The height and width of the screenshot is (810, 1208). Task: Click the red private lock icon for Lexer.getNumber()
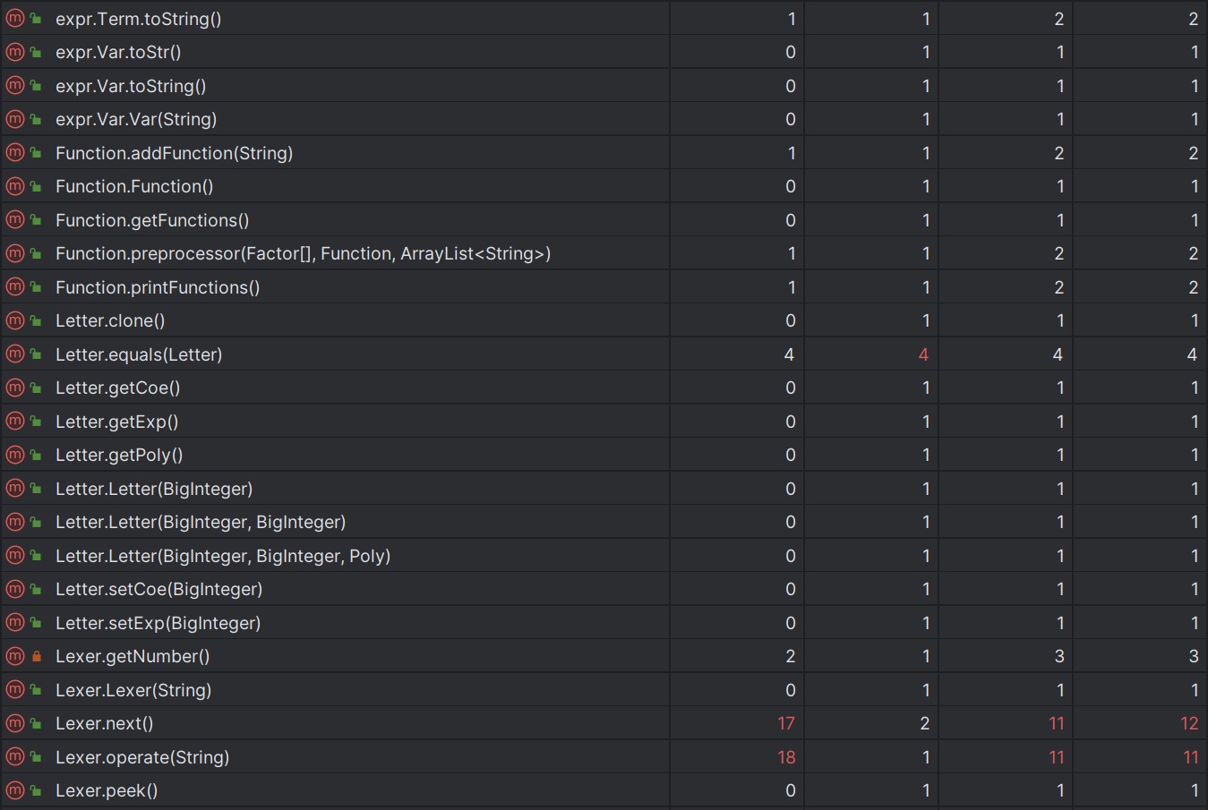point(37,657)
